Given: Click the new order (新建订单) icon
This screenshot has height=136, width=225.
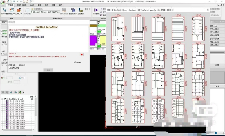Looking at the screenshot, I should click(12, 10).
